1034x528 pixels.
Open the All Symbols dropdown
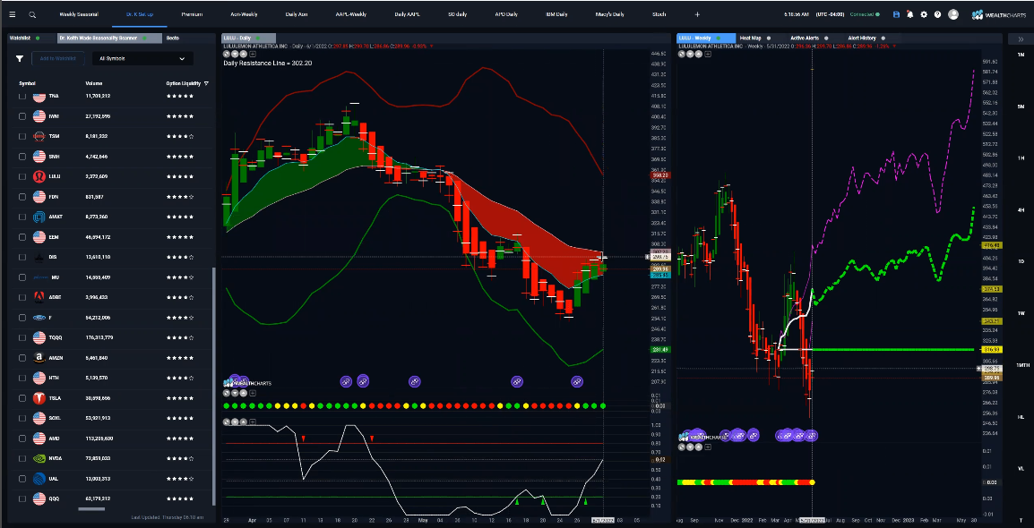[142, 58]
